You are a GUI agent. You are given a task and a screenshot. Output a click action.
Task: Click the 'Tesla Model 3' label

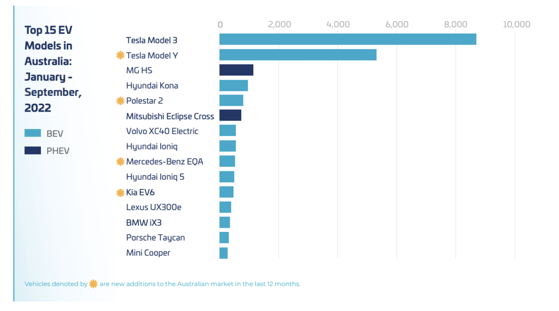[x=152, y=41]
